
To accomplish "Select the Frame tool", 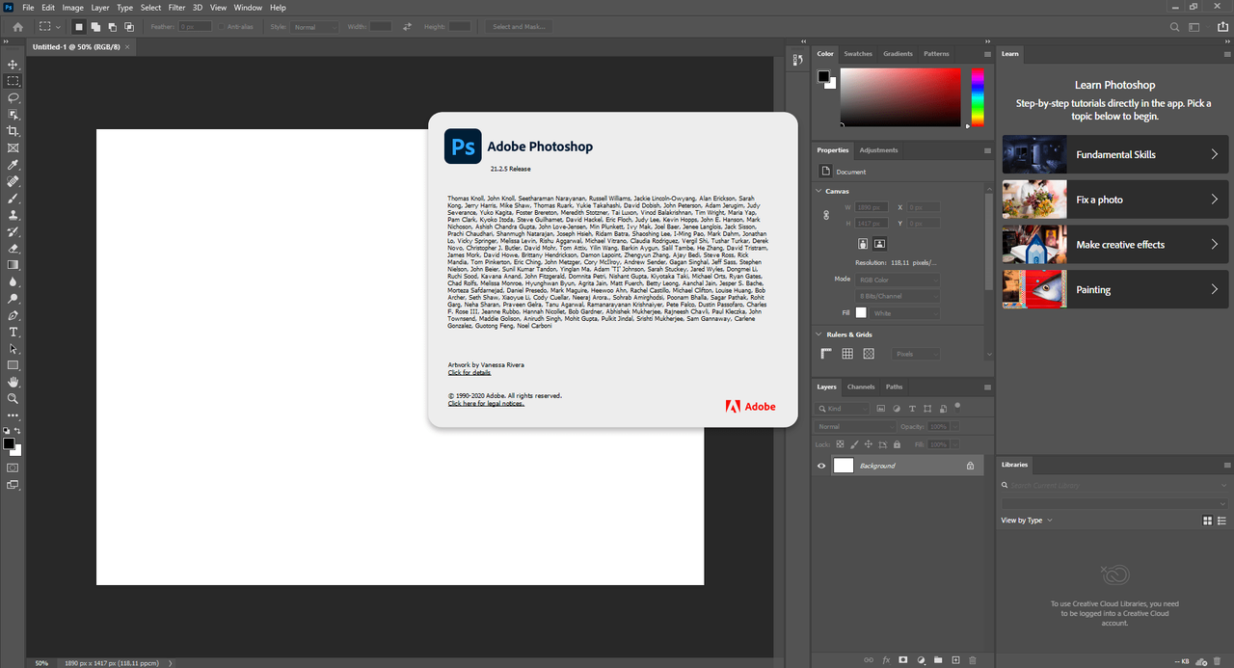I will pos(13,147).
